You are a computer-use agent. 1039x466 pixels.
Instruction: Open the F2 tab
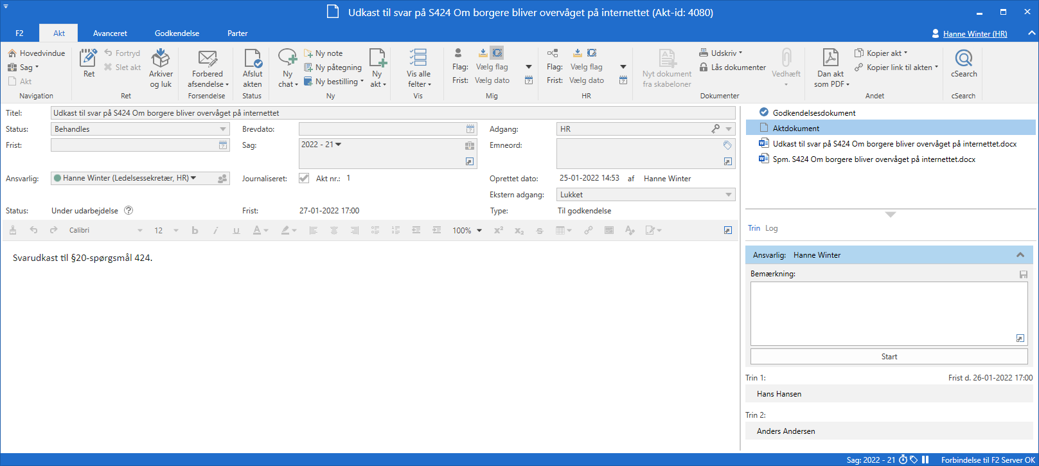[x=19, y=33]
